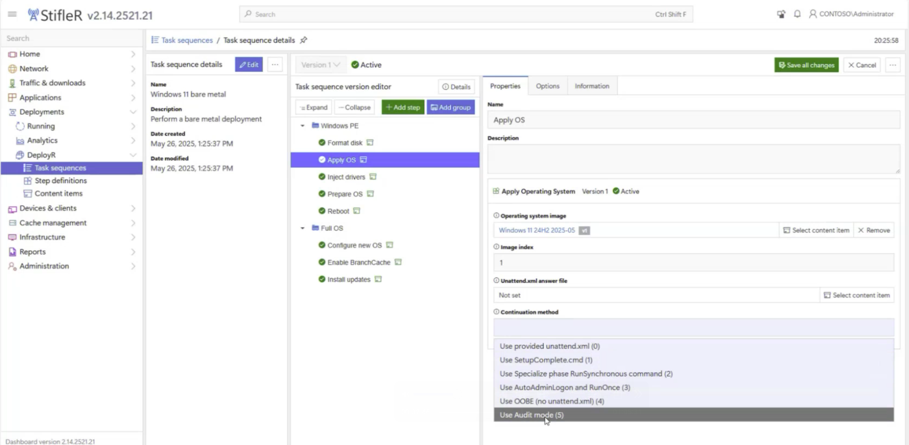This screenshot has height=445, width=909.
Task: Open the CONTOSO\Administrator user menu
Action: coord(851,14)
